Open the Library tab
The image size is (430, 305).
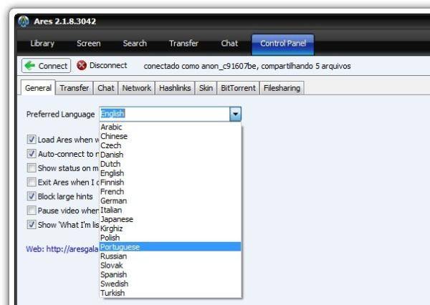click(42, 43)
